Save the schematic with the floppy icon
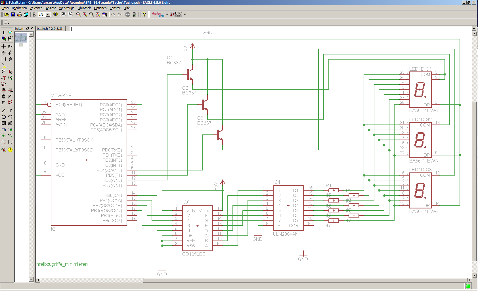 13,14
